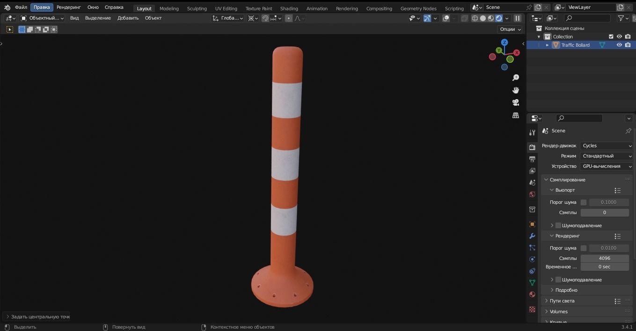
Task: Open the Scene properties tab icon
Action: (532, 182)
